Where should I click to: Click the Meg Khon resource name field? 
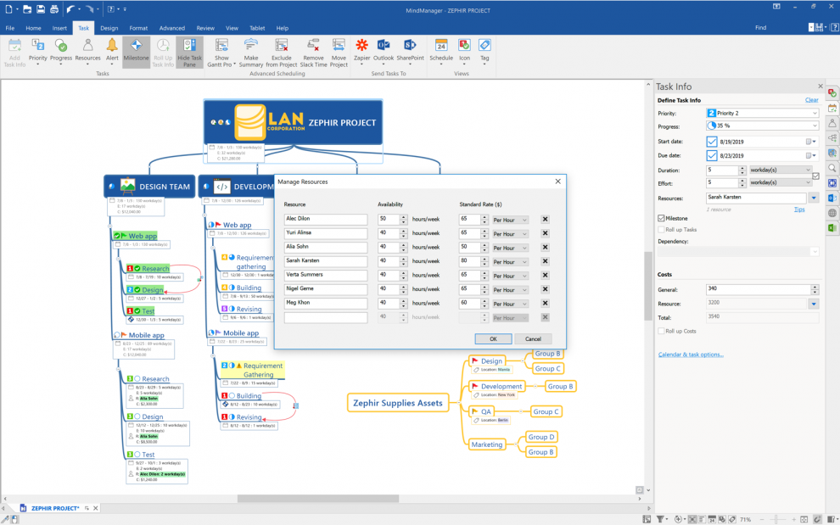328,303
